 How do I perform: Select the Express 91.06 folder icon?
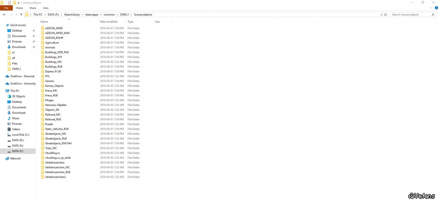point(42,71)
